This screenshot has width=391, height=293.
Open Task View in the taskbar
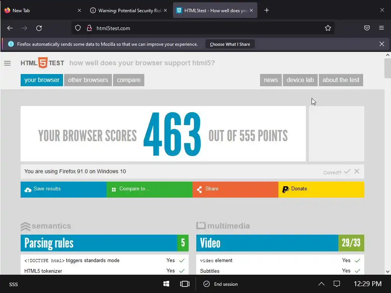185,284
